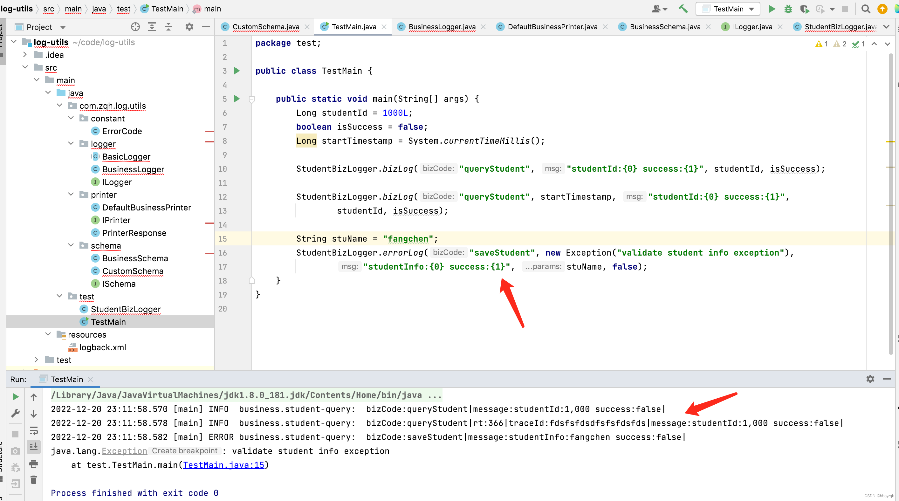Collapse the logger package folder
The height and width of the screenshot is (501, 899).
pyautogui.click(x=71, y=143)
